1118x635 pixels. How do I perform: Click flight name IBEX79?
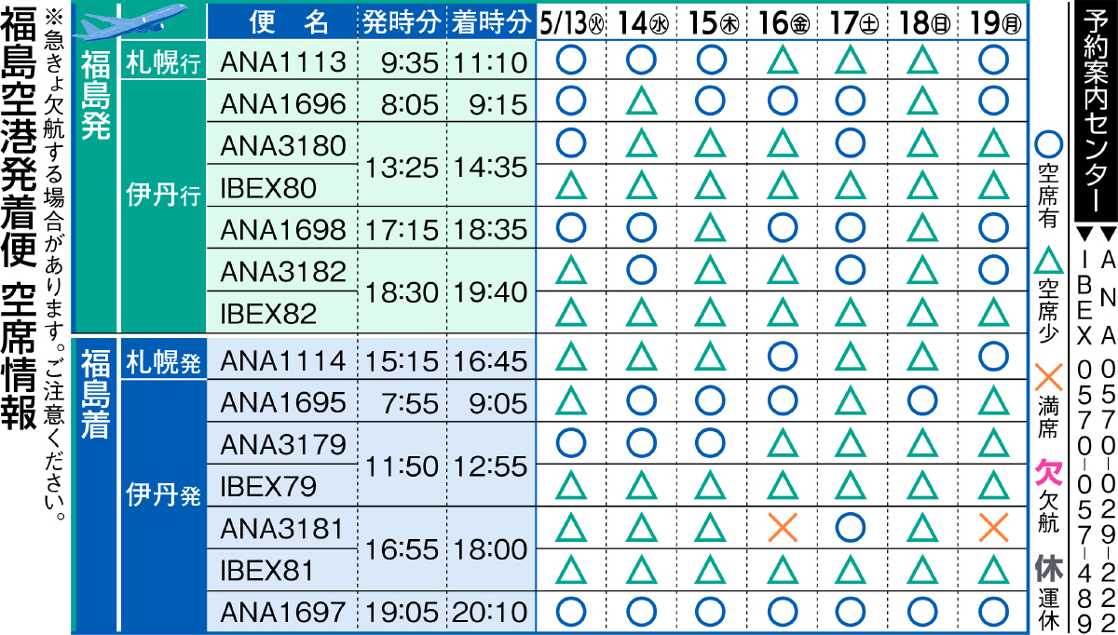268,485
